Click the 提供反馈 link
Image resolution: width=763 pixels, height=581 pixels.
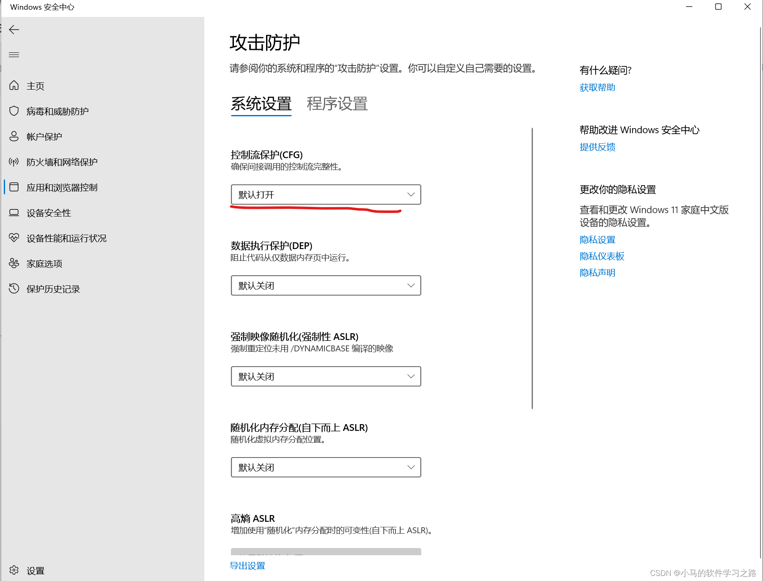[x=597, y=147]
